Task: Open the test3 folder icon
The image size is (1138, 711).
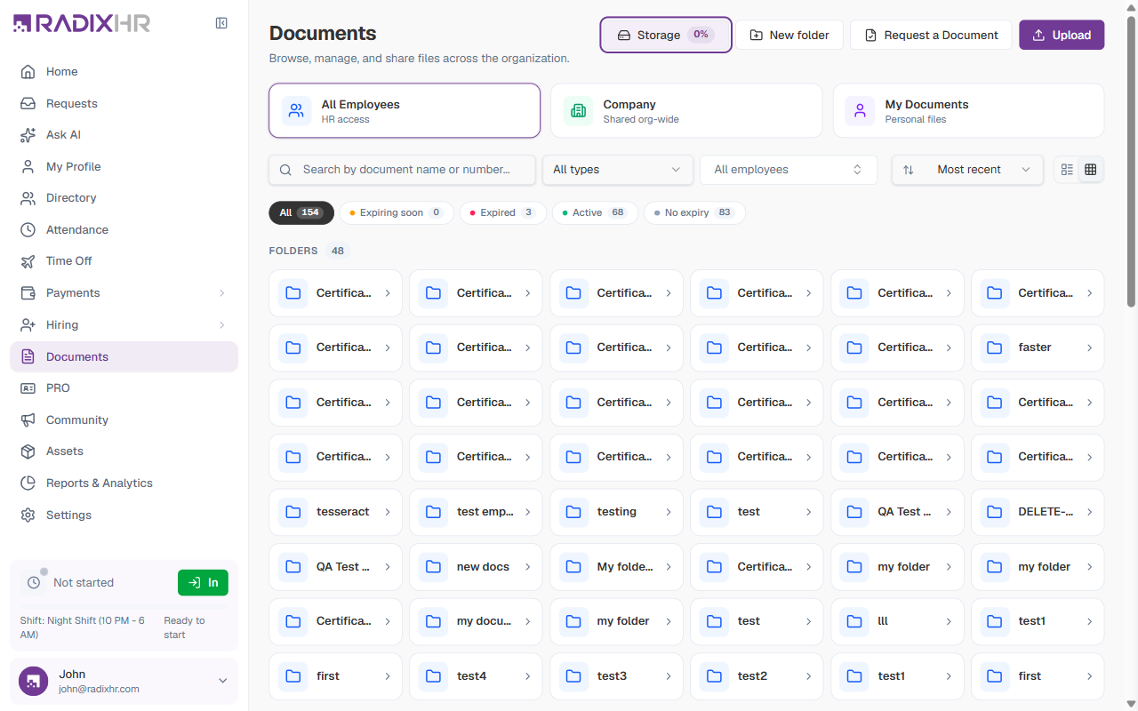Action: [x=573, y=676]
